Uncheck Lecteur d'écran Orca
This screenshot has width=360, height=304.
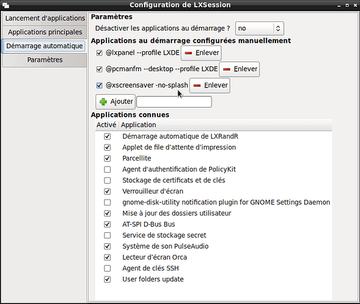[x=107, y=257]
